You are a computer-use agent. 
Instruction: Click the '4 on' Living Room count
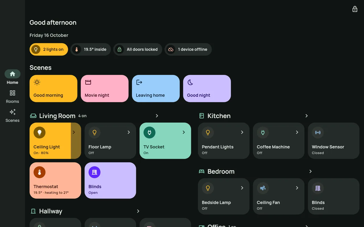pos(82,116)
